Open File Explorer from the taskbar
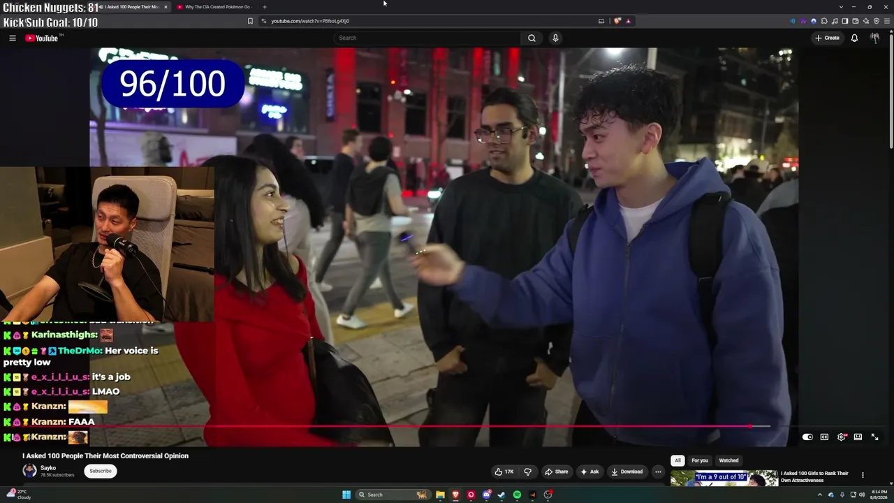 pyautogui.click(x=440, y=495)
